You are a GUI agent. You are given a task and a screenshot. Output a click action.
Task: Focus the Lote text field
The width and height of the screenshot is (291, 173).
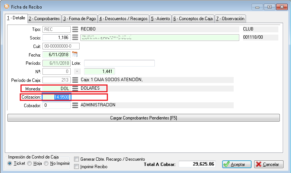tap(119, 63)
